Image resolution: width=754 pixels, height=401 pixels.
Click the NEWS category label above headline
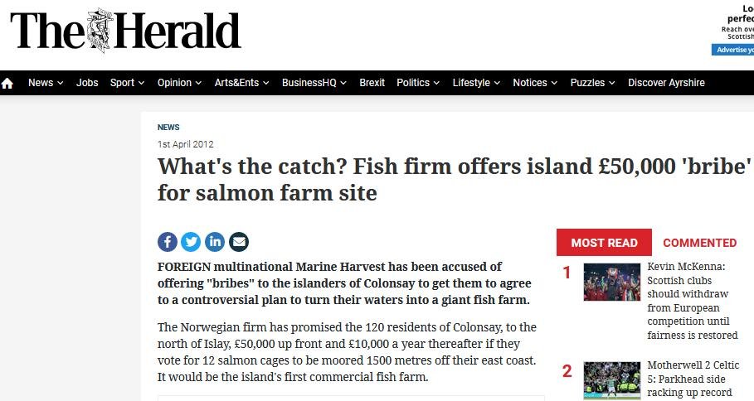[x=168, y=128]
